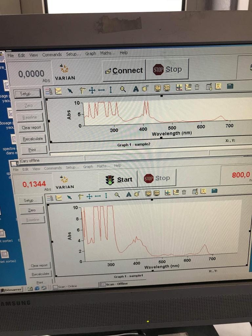252x336 pixels.
Task: Click report thermometer icon in upper Scan window
Action: [x=209, y=87]
